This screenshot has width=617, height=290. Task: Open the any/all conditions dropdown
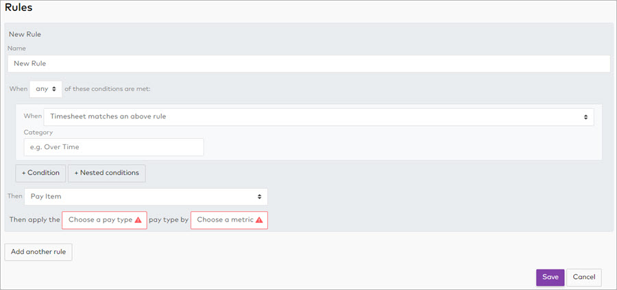[45, 90]
